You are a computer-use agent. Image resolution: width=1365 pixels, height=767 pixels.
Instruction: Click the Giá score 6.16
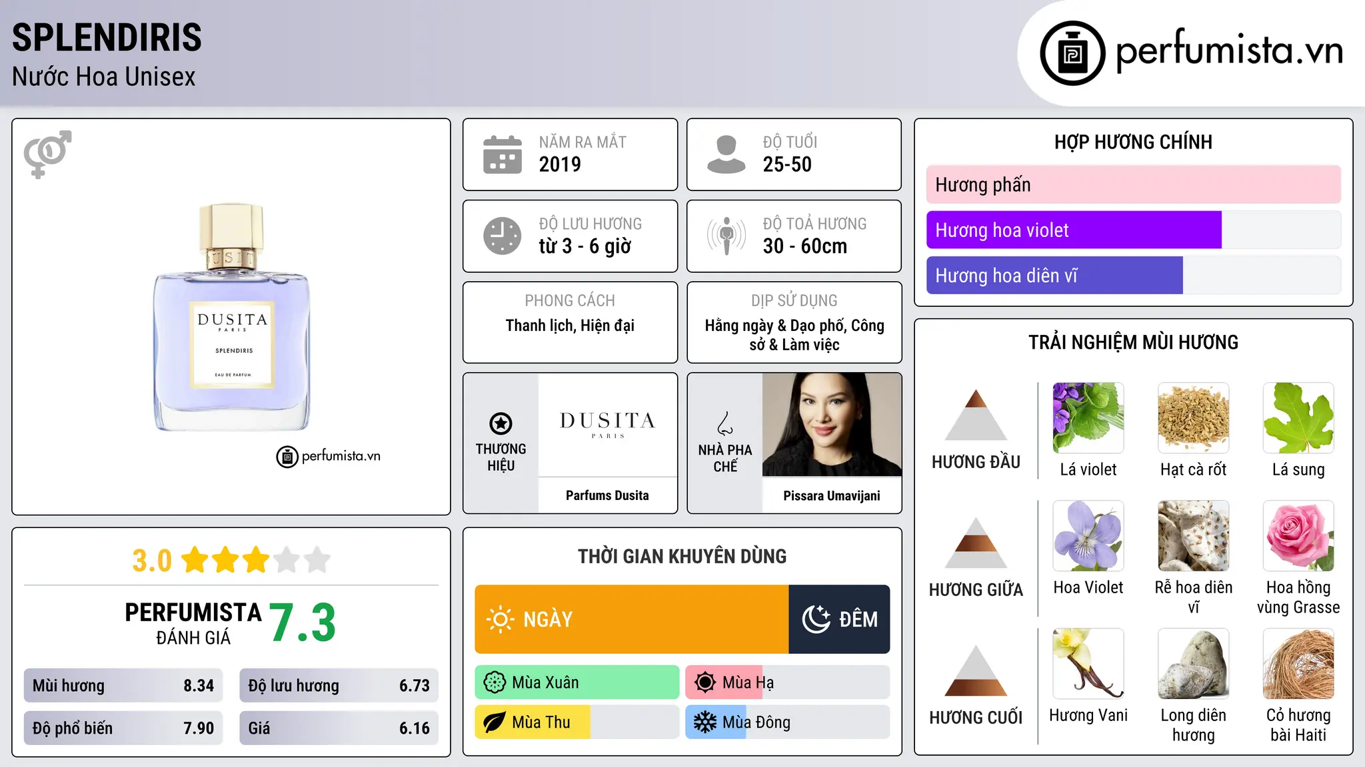coord(415,728)
